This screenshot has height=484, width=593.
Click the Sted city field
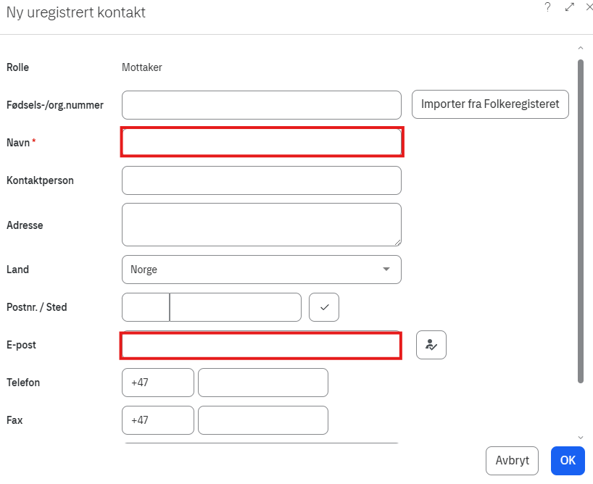tap(236, 307)
